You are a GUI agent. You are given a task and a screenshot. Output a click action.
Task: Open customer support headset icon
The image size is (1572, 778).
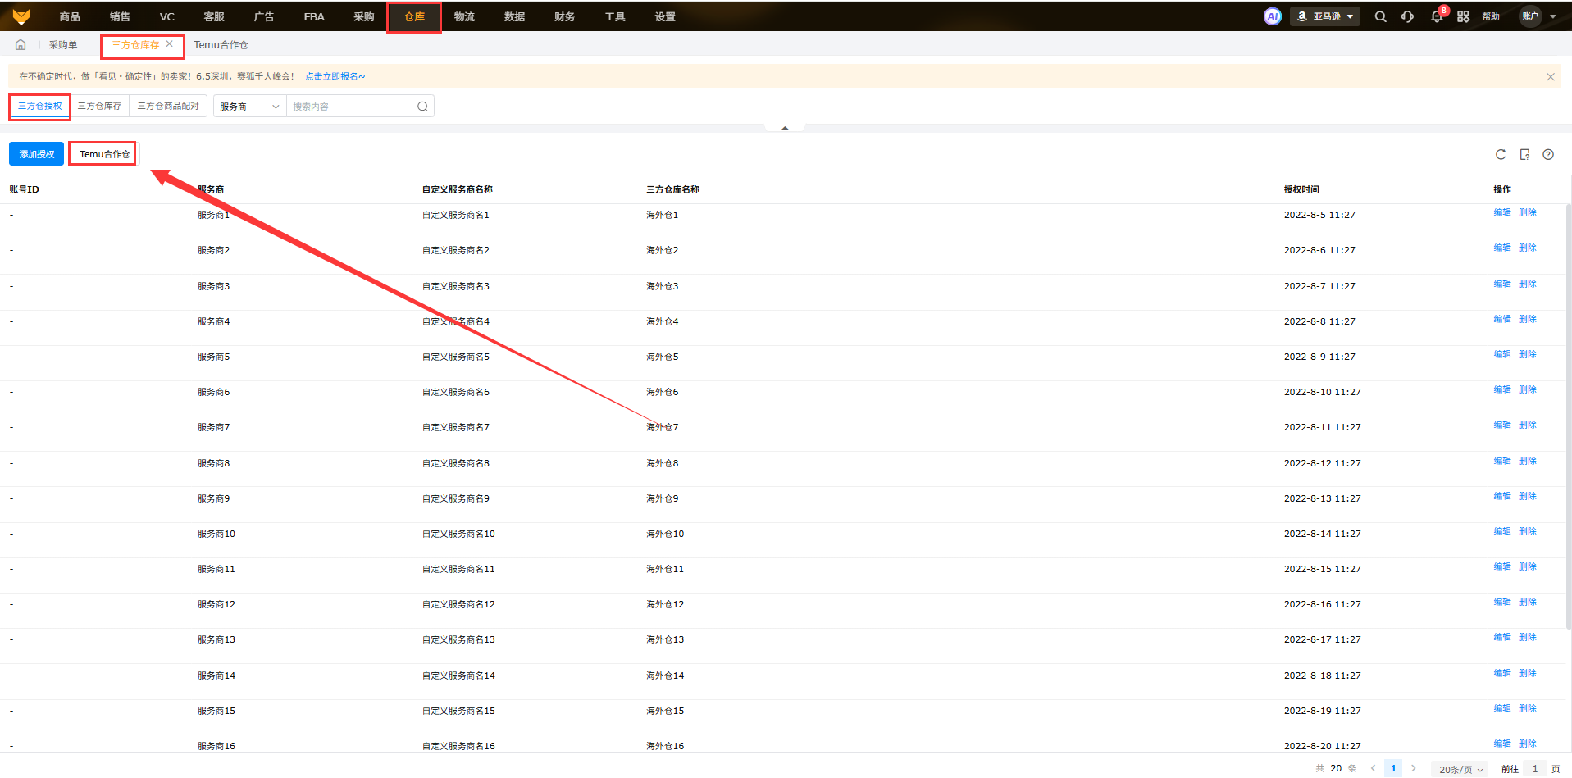(1407, 16)
